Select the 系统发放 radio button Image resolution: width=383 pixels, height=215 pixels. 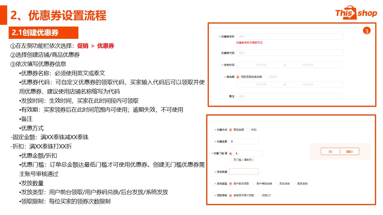(x=294, y=184)
